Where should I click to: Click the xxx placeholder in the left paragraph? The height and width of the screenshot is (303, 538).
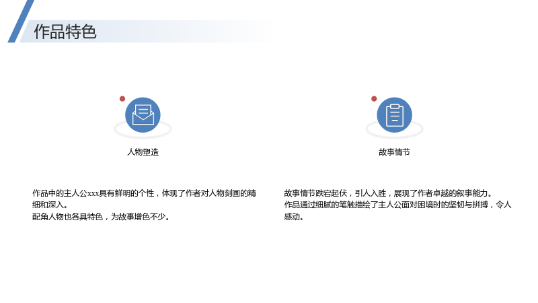pos(93,193)
